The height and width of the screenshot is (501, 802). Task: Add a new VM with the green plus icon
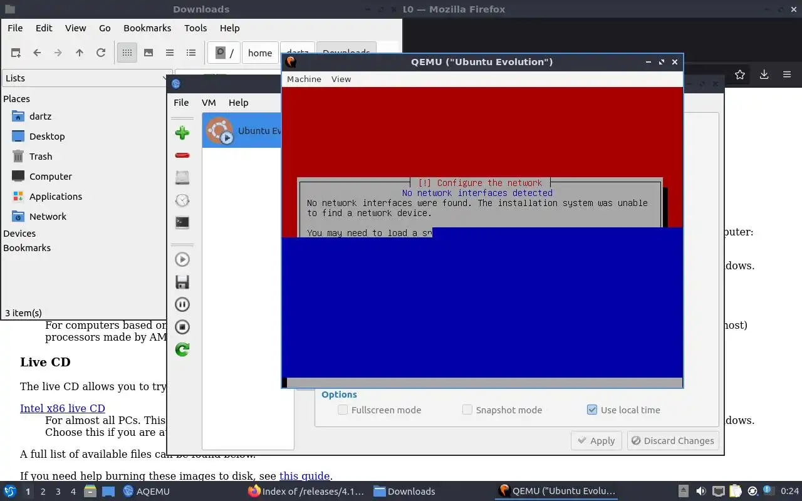(182, 133)
